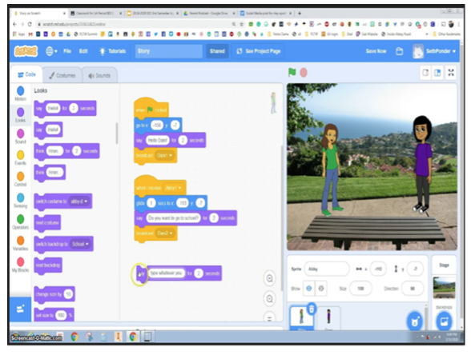This screenshot has width=471, height=355.
Task: Click the Sprite name field showing Abby
Action: (327, 269)
